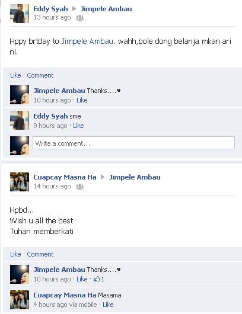Click Comment link under Cuapcay's post
242x314 pixels.
[40, 254]
